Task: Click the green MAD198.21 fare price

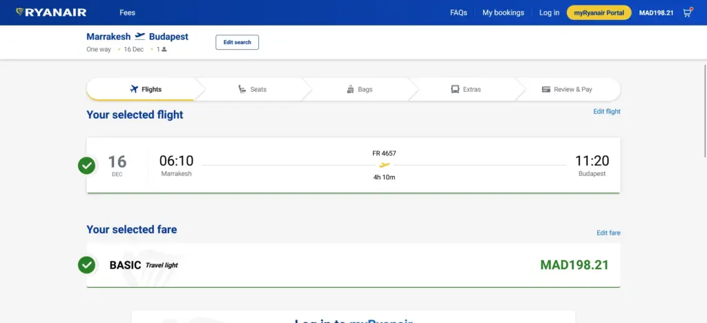Action: (574, 265)
